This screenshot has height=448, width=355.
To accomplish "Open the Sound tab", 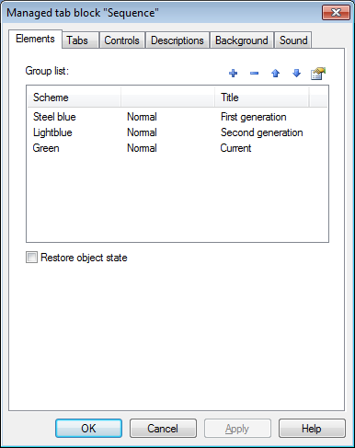I will (x=293, y=40).
